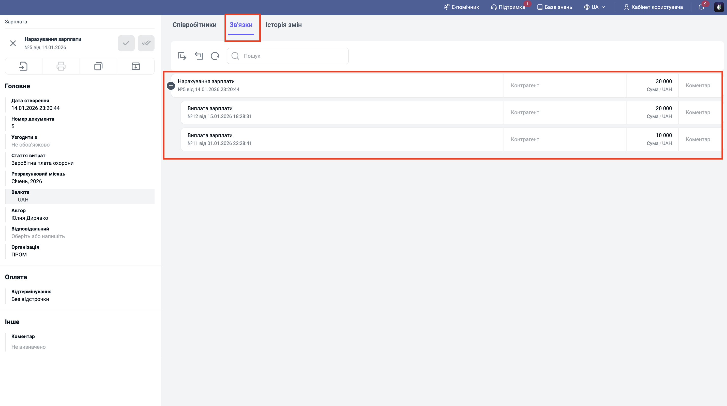Switch to the Історія змін tab
This screenshot has height=406, width=727.
click(x=283, y=25)
